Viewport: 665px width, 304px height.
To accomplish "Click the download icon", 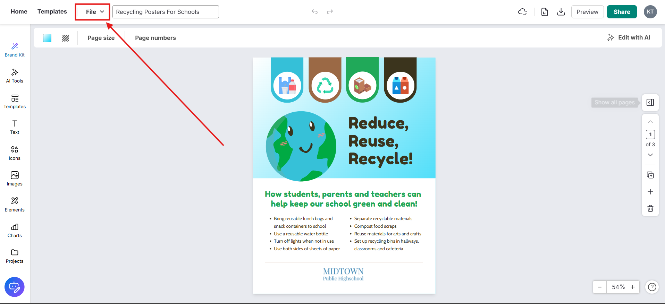I will point(561,12).
